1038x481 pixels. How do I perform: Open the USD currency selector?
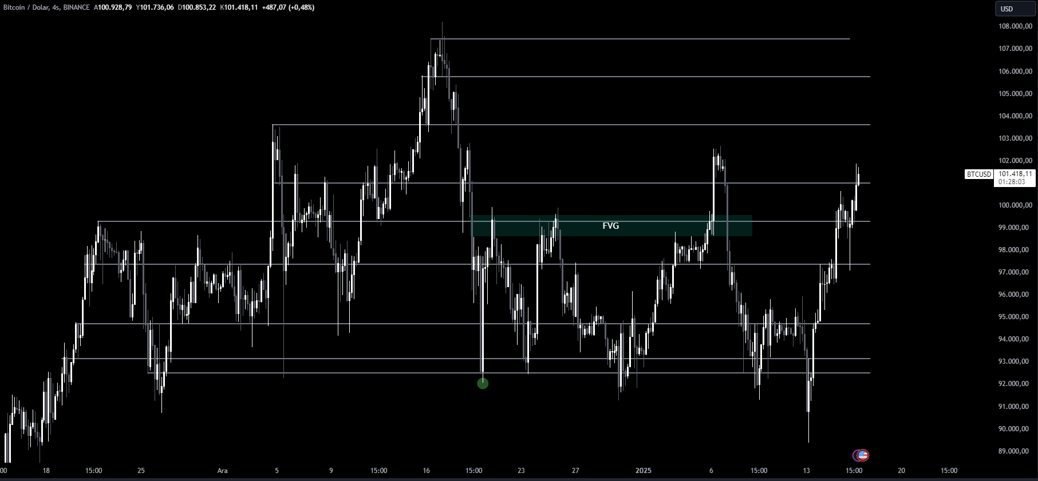(x=1016, y=9)
